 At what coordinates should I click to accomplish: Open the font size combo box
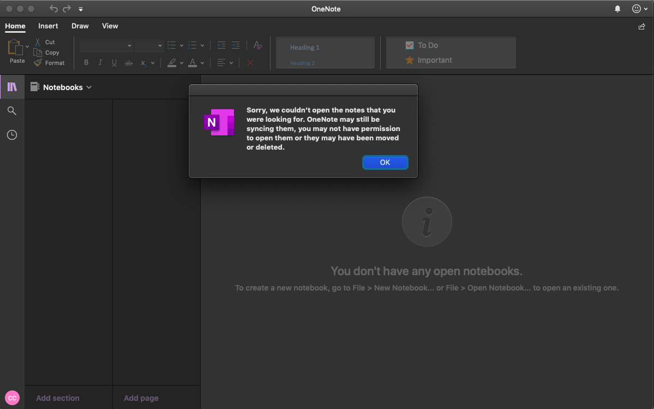pos(149,45)
